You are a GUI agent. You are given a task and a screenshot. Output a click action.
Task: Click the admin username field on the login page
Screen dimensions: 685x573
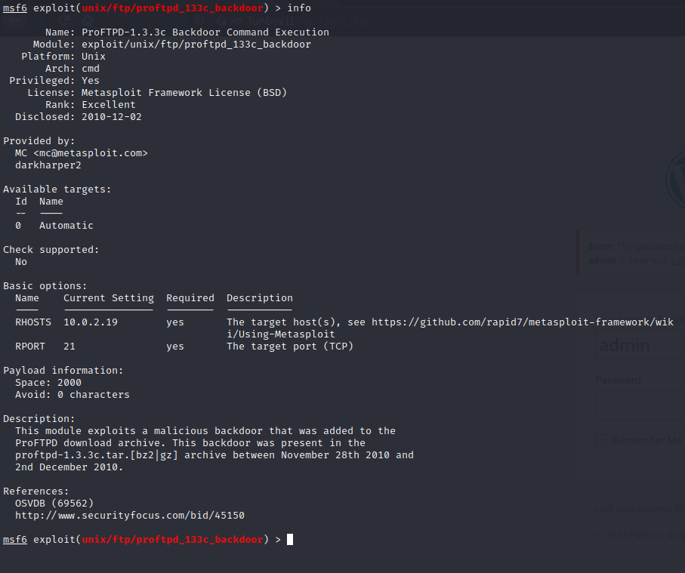tap(640, 344)
